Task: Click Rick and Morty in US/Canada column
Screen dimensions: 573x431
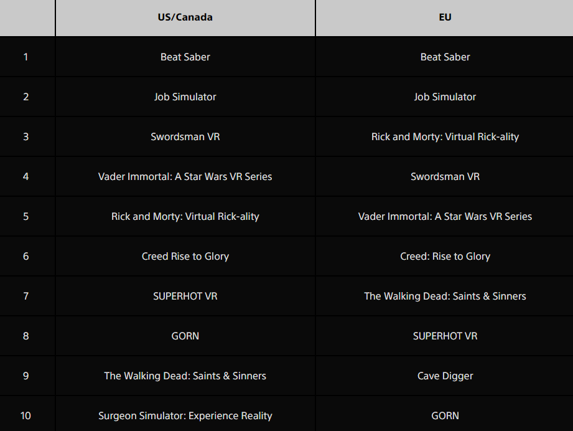Action: 185,216
